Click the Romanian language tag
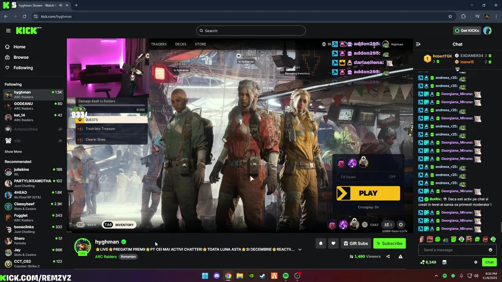 pos(128,257)
